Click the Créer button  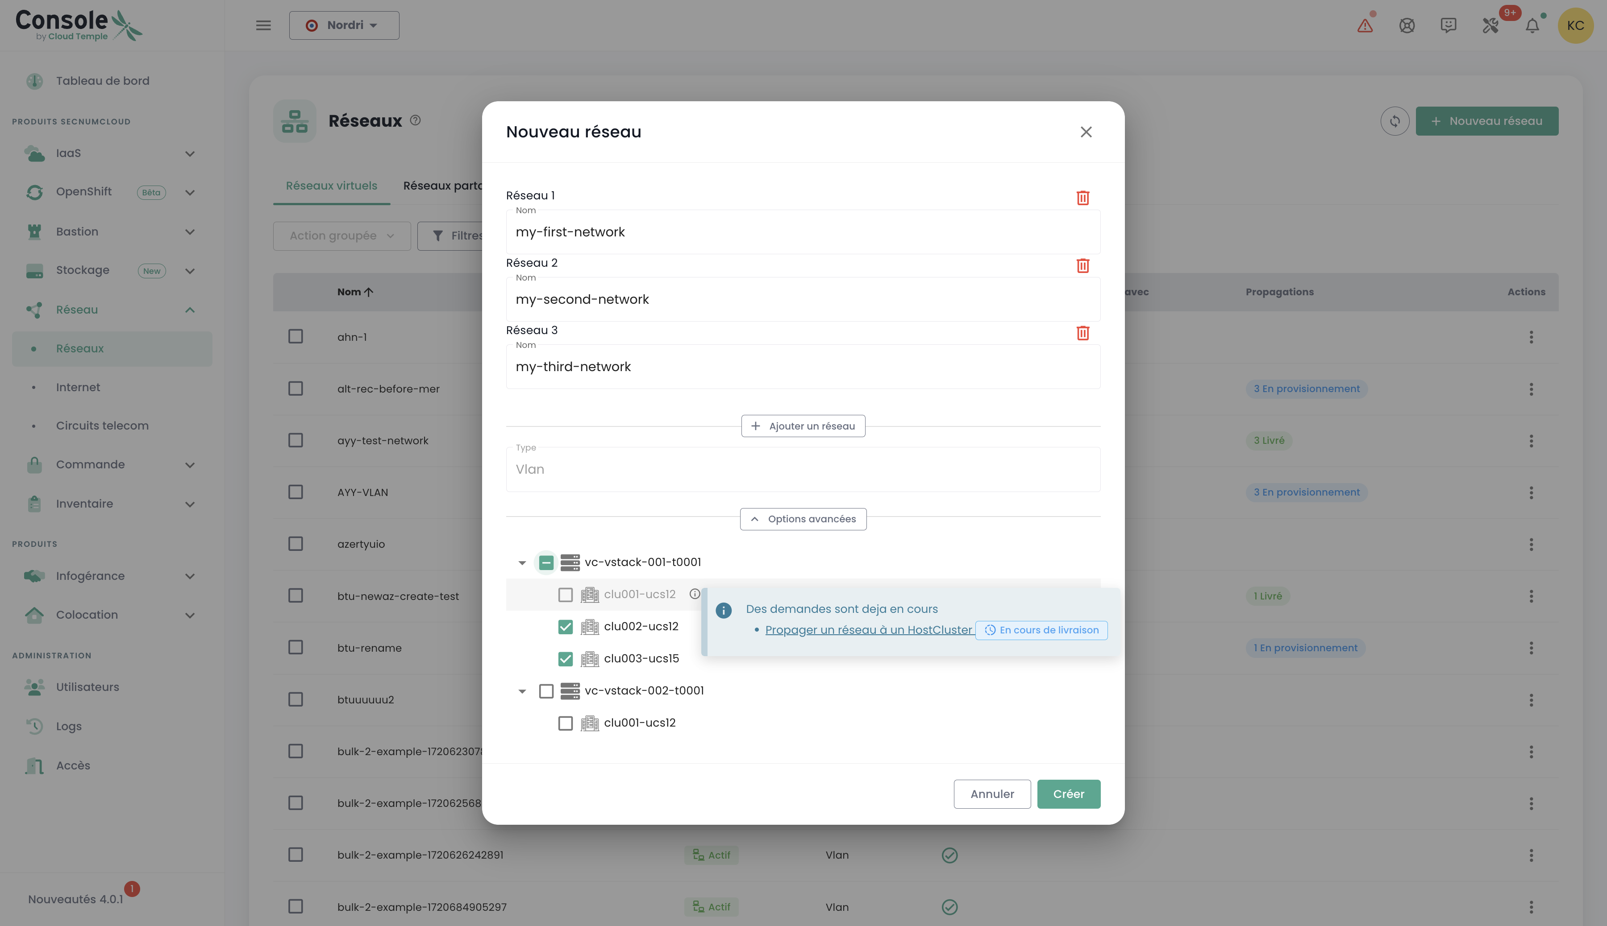point(1068,794)
